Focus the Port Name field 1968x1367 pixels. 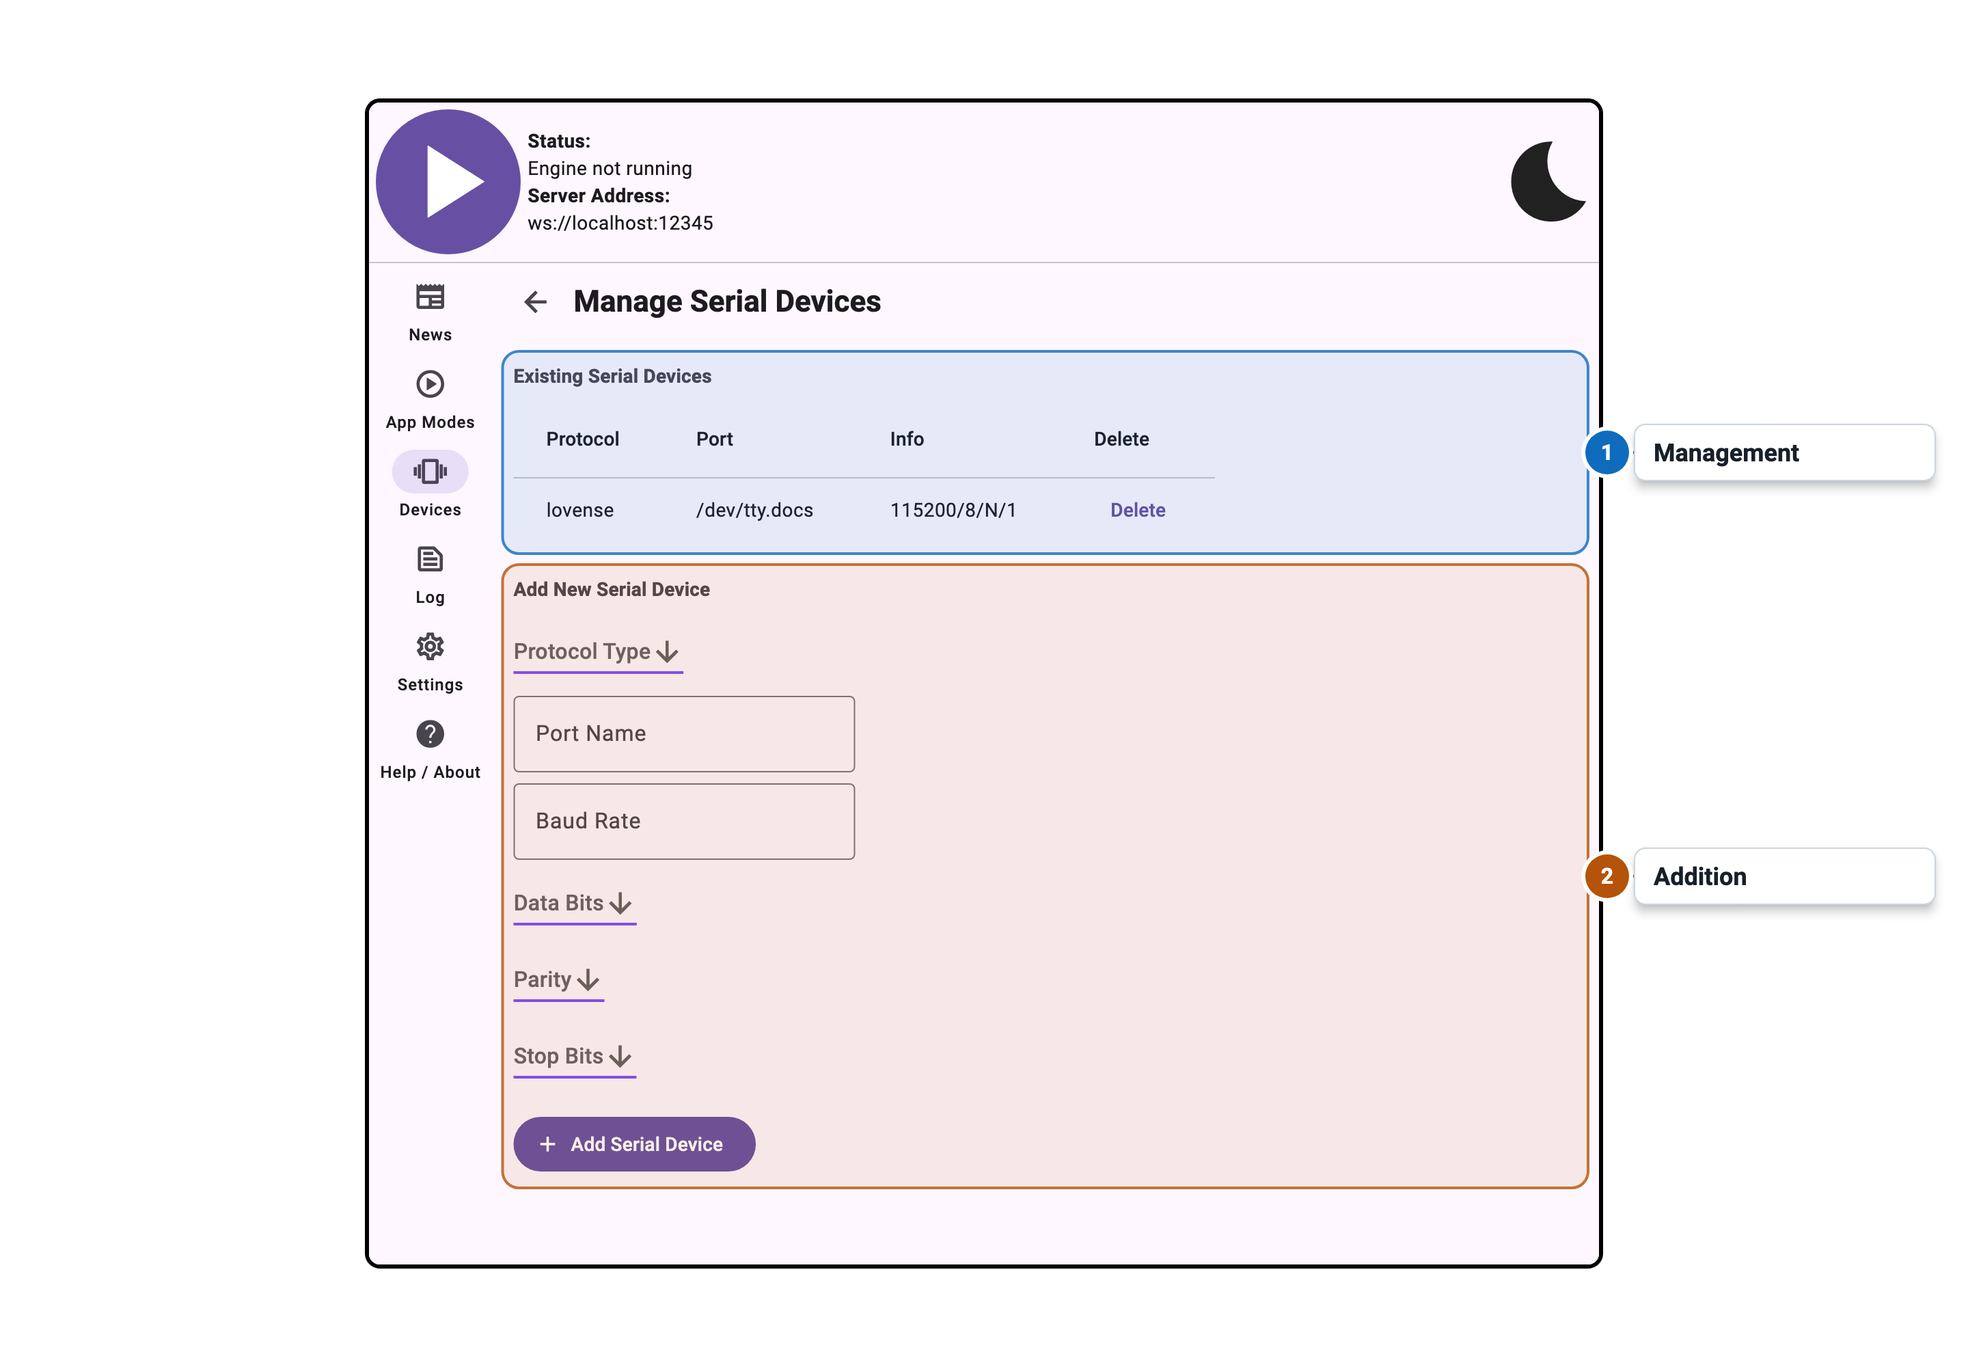(x=683, y=734)
